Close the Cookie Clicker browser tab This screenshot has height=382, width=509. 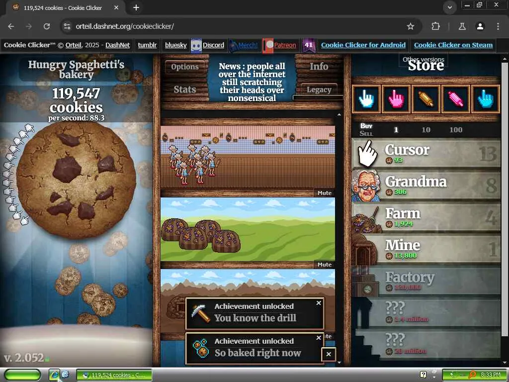116,7
